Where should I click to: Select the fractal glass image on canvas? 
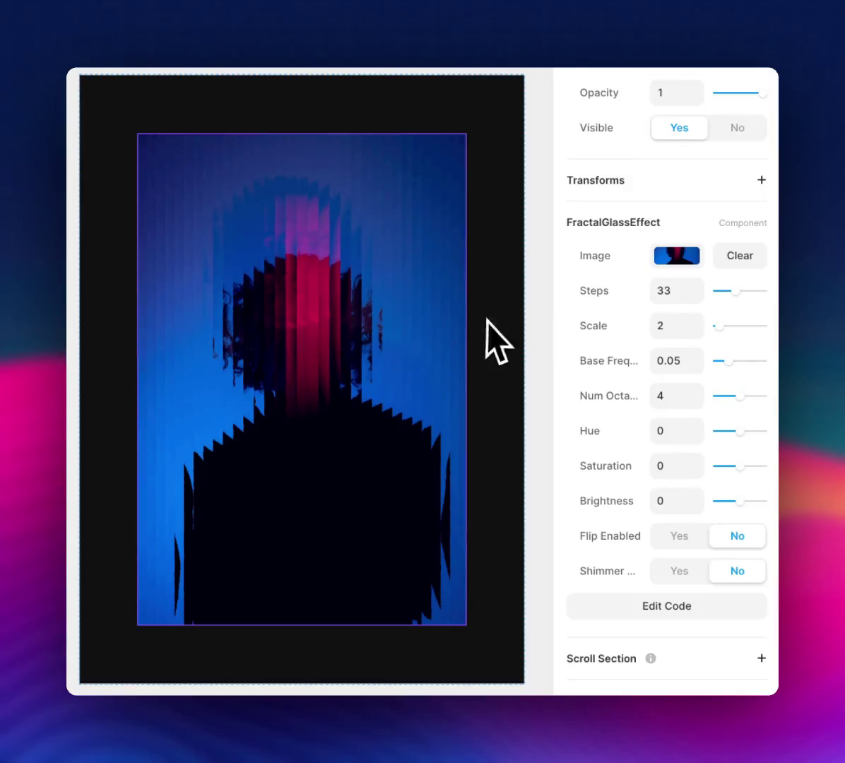302,379
